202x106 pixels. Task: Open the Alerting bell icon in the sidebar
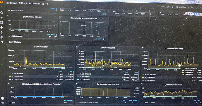tap(1, 33)
